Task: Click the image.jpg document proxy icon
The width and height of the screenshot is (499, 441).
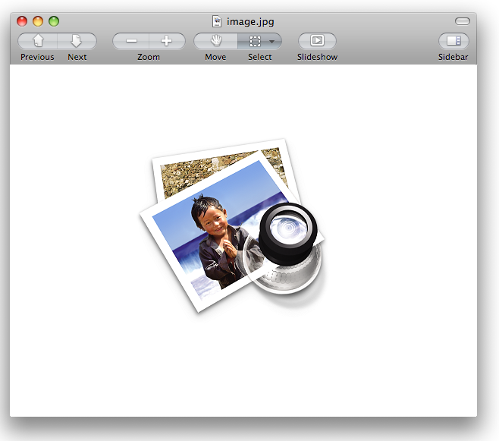Action: click(217, 22)
